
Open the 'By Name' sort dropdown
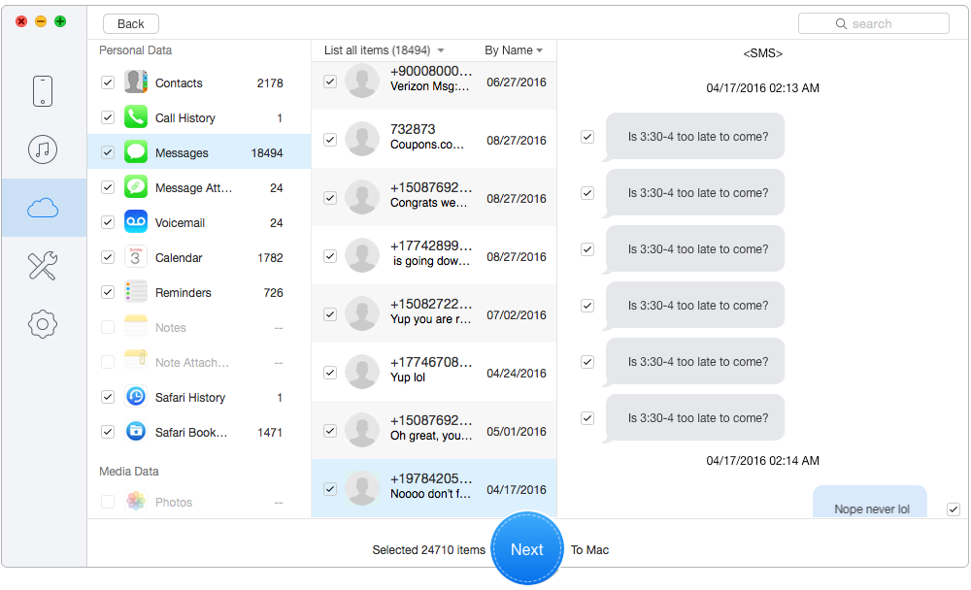(x=514, y=50)
